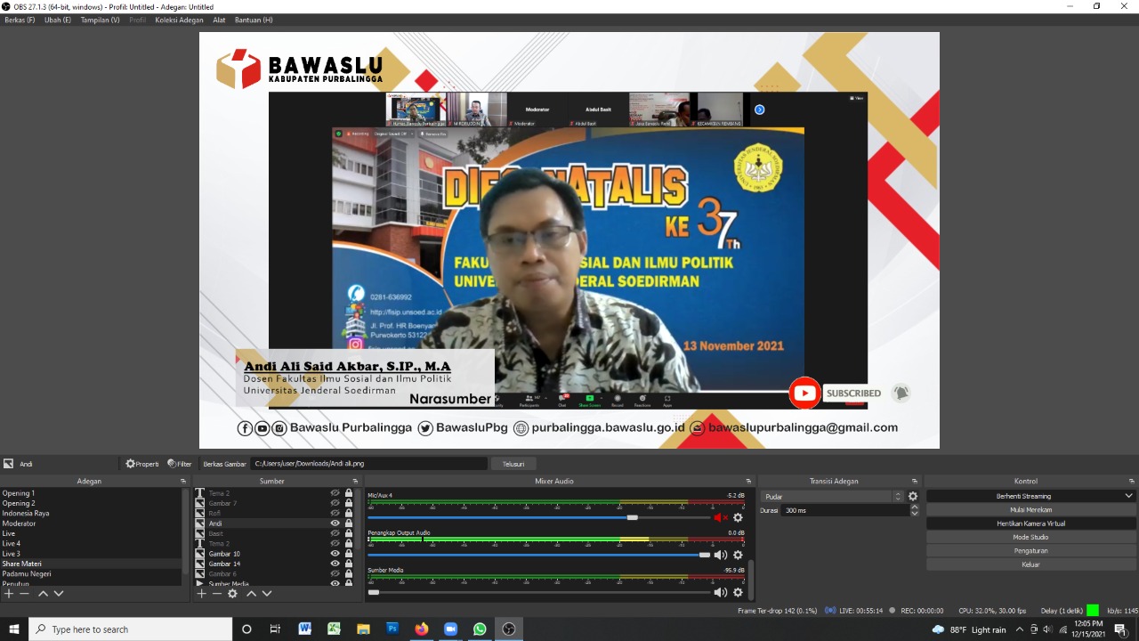
Task: Click the Mic/Aux 4 volume slider handle
Action: (x=632, y=517)
